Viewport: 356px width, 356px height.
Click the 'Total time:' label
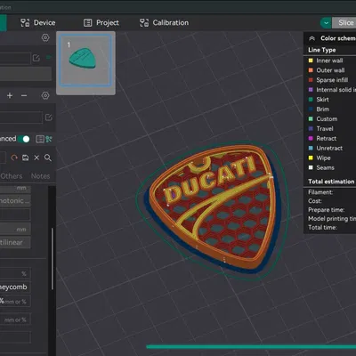[x=322, y=228]
